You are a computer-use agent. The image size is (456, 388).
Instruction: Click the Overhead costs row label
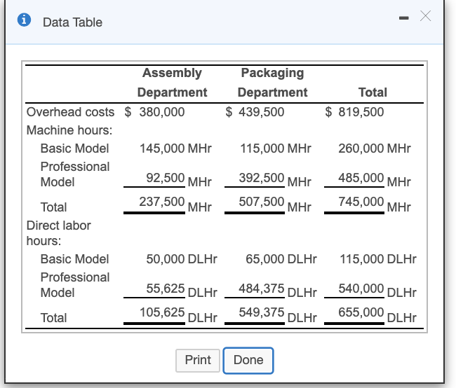70,111
